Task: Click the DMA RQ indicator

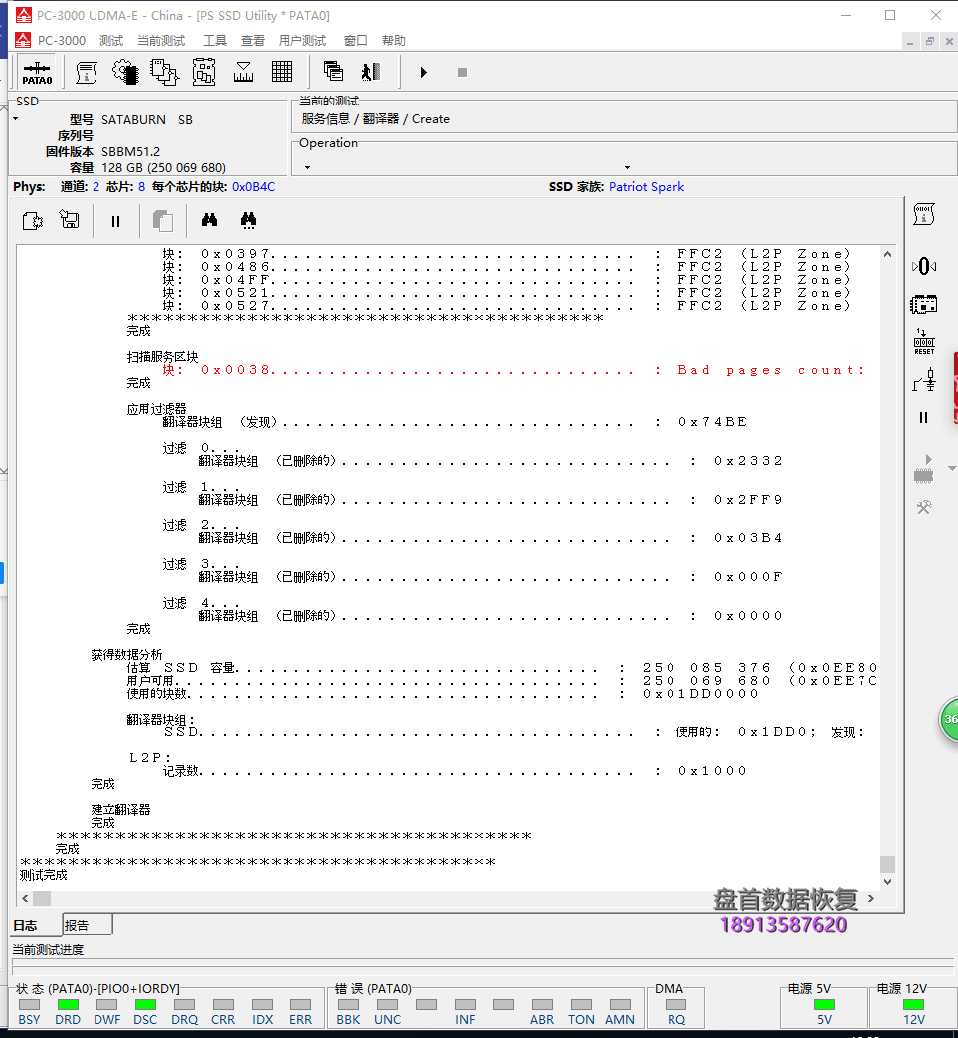Action: pyautogui.click(x=676, y=1005)
